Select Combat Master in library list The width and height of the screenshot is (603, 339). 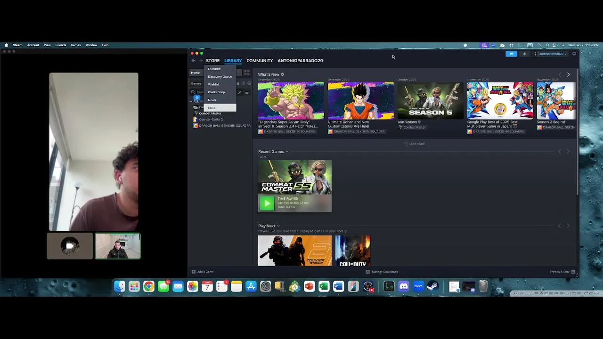click(x=210, y=113)
